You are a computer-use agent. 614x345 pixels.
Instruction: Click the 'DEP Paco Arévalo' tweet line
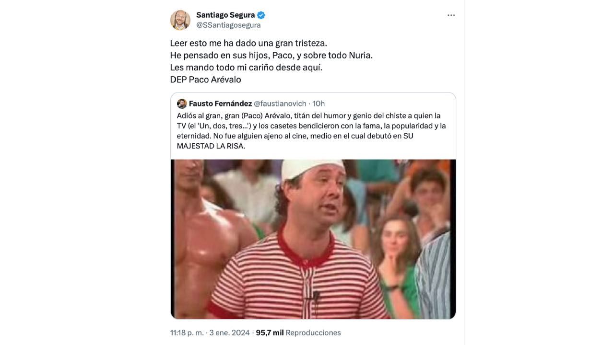point(205,80)
